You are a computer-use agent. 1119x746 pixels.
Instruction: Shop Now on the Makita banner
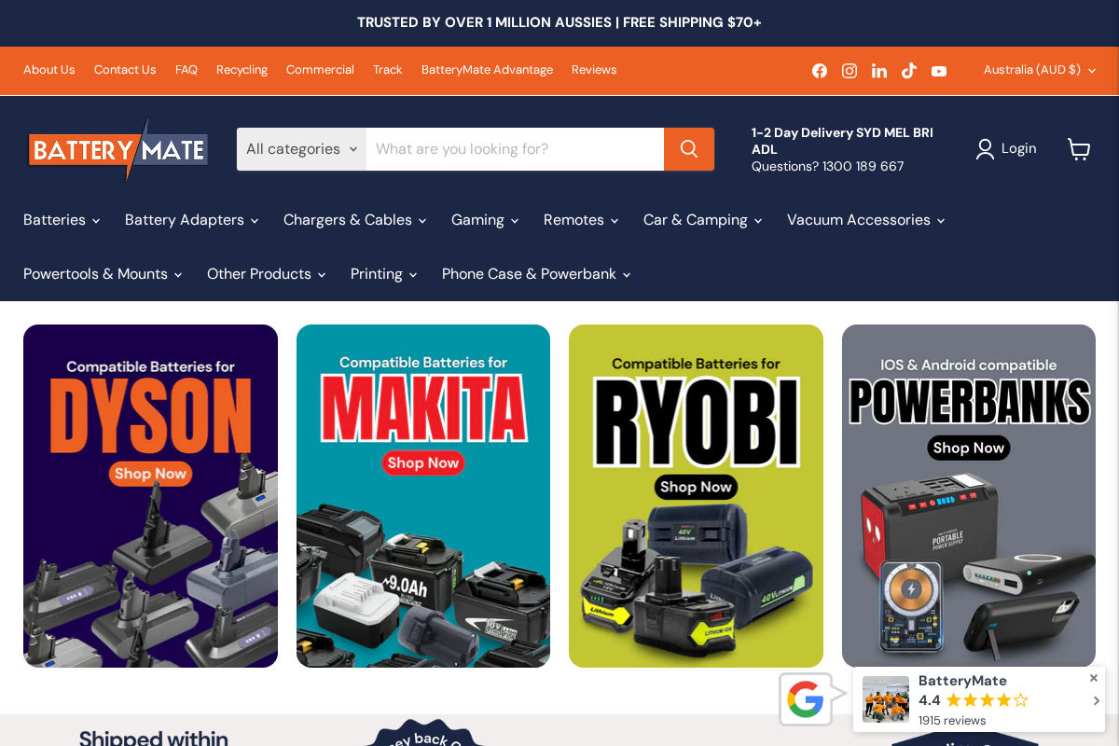(x=423, y=463)
